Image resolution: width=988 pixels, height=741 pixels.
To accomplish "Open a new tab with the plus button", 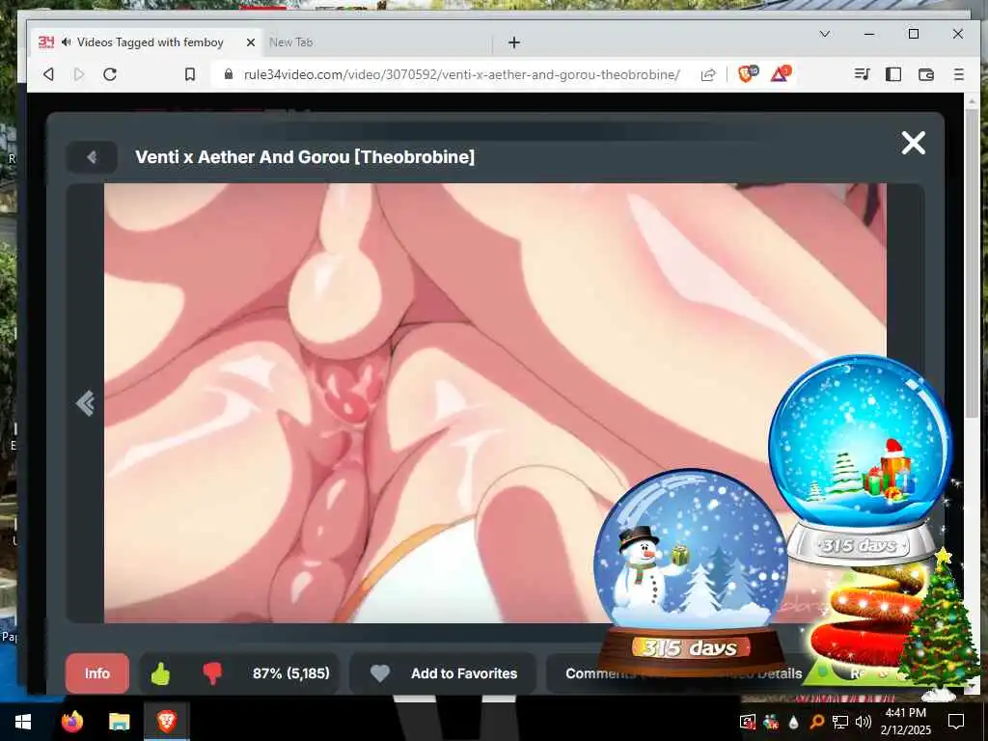I will coord(514,42).
